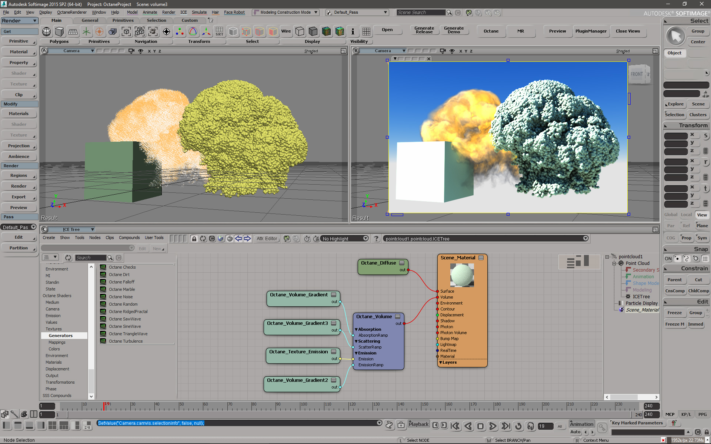The width and height of the screenshot is (711, 444).
Task: Click the SRT transform icon
Action: [x=219, y=31]
